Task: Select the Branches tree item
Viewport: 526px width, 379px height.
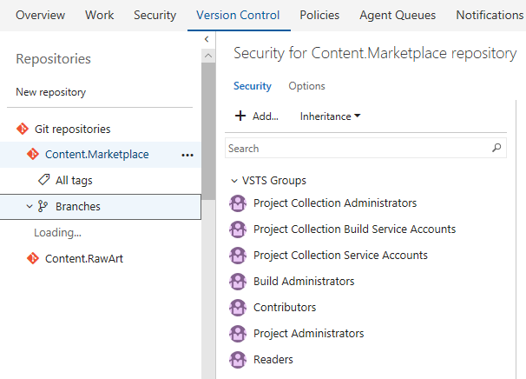Action: coord(101,207)
